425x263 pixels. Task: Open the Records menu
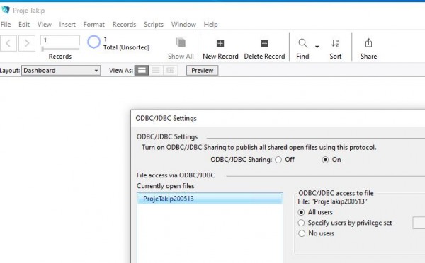[124, 24]
